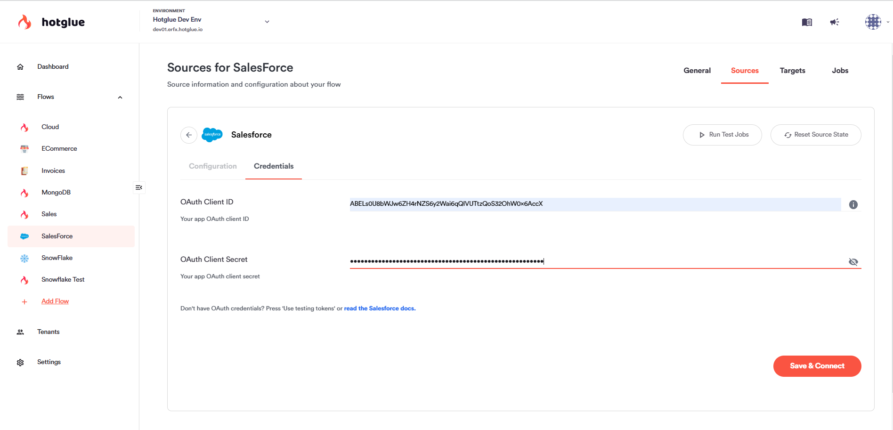The width and height of the screenshot is (893, 430).
Task: Click the Salesforce source logo
Action: click(x=212, y=135)
